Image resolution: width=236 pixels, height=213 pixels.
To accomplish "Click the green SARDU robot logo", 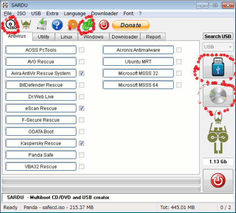I will (x=218, y=132).
